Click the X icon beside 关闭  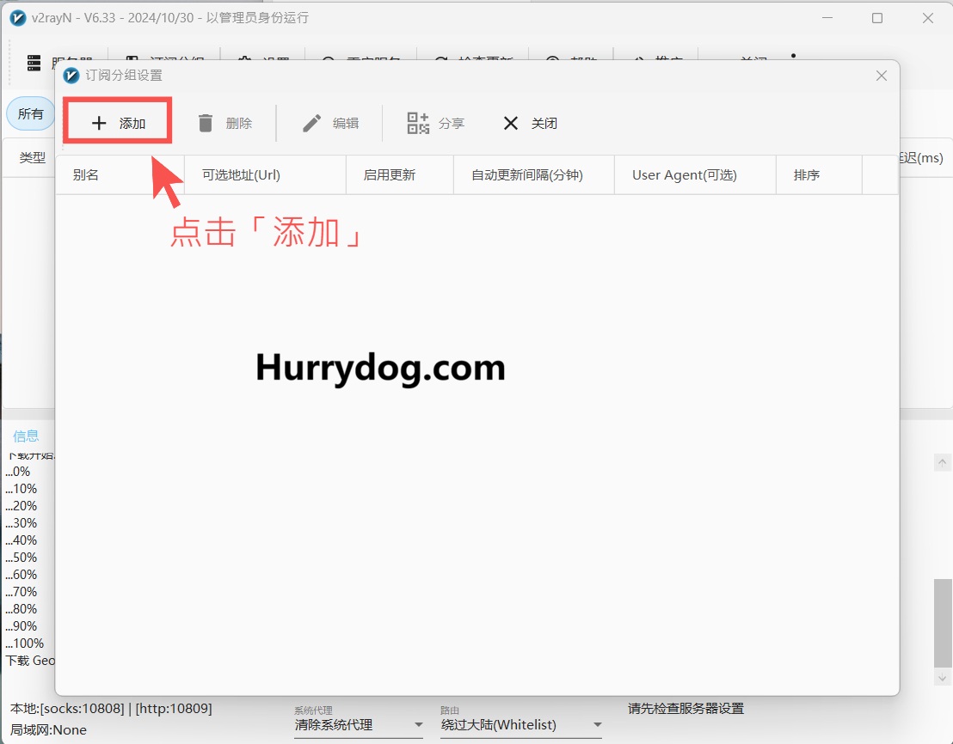(x=511, y=123)
